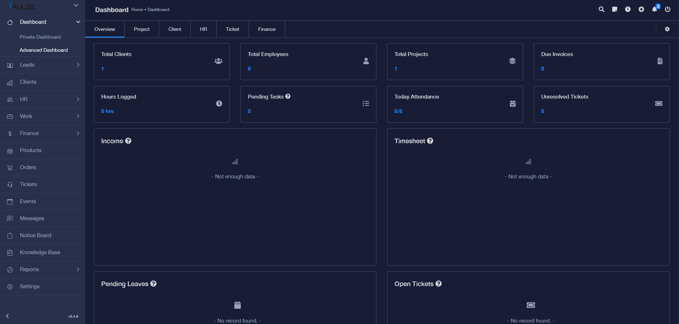Switch to the Project tab
The height and width of the screenshot is (324, 679).
pyautogui.click(x=141, y=29)
